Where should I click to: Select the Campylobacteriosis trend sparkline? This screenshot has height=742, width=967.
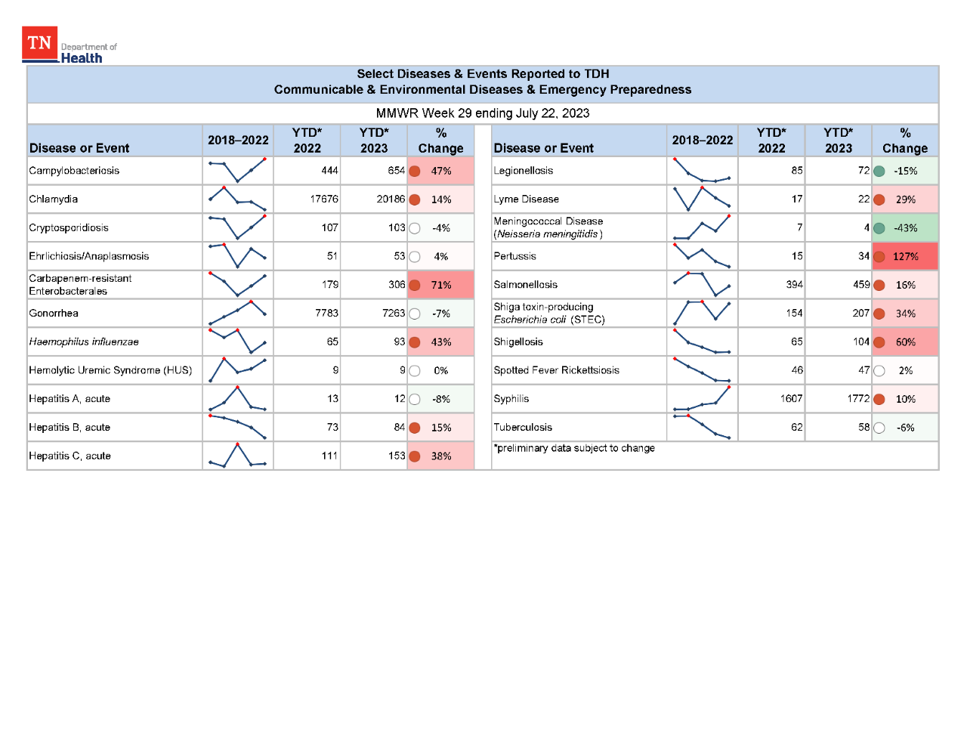tap(236, 170)
